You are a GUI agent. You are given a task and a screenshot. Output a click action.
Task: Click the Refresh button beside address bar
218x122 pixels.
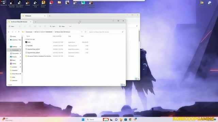(85, 32)
